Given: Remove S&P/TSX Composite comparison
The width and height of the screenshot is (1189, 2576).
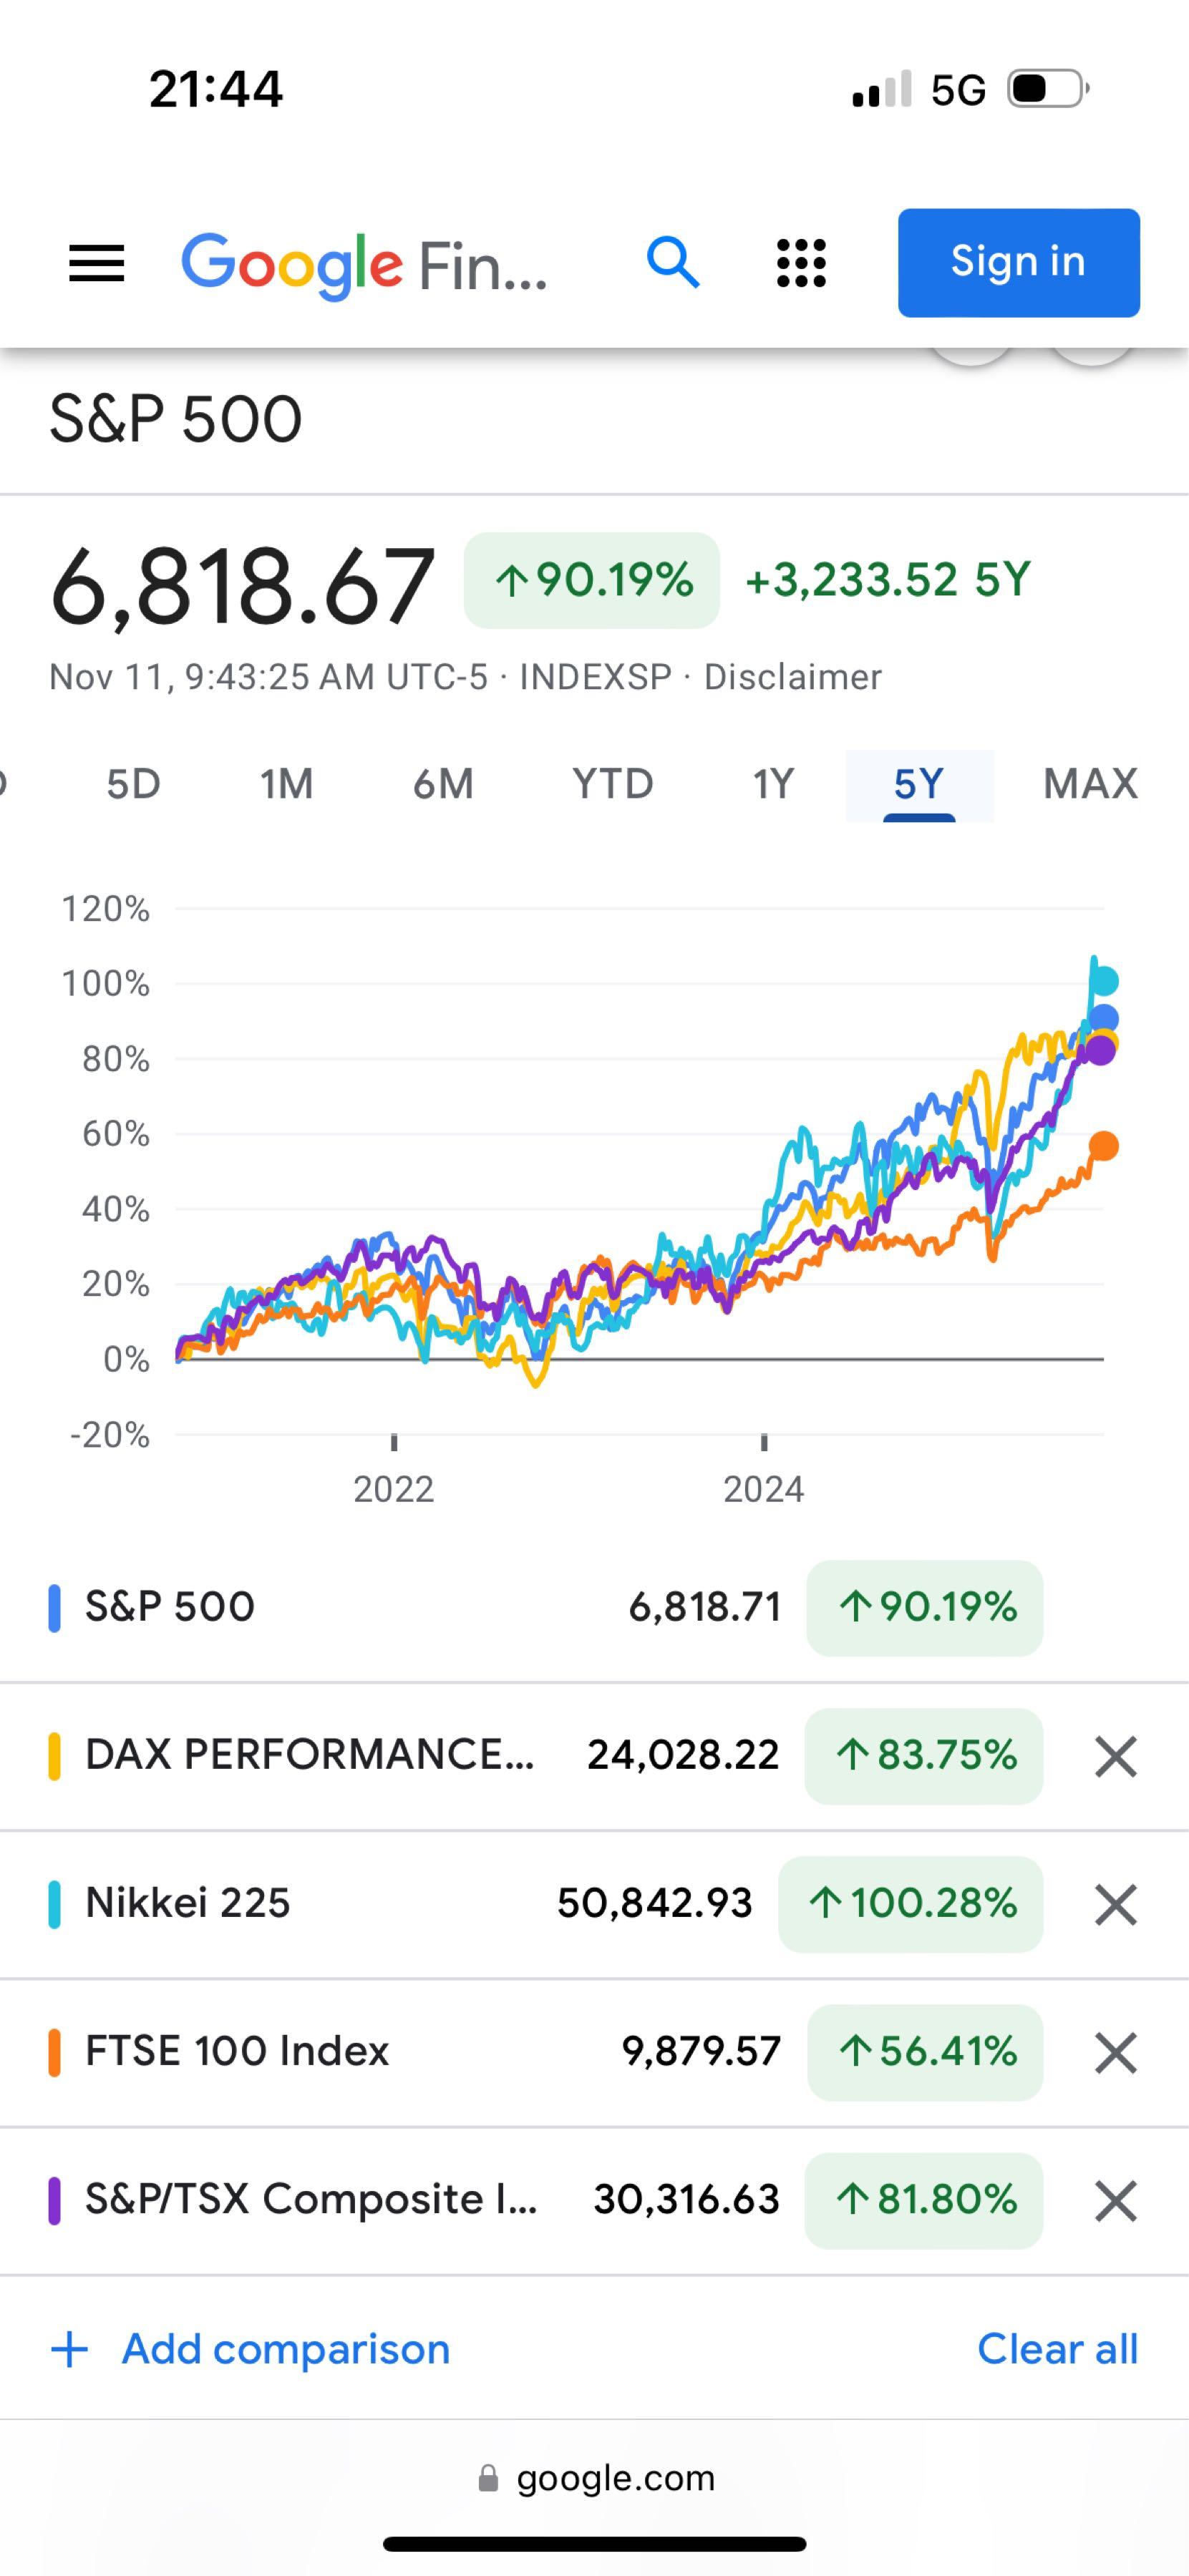Looking at the screenshot, I should (1115, 2201).
